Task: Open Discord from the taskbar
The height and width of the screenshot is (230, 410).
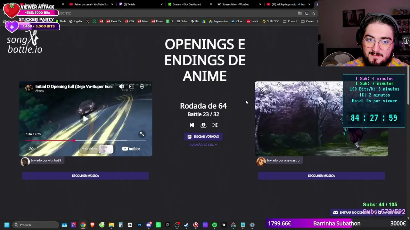Action: [x=149, y=225]
